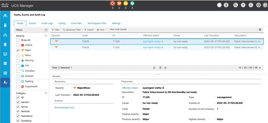Click the logout icon in header
This screenshot has width=268, height=123.
265,5
